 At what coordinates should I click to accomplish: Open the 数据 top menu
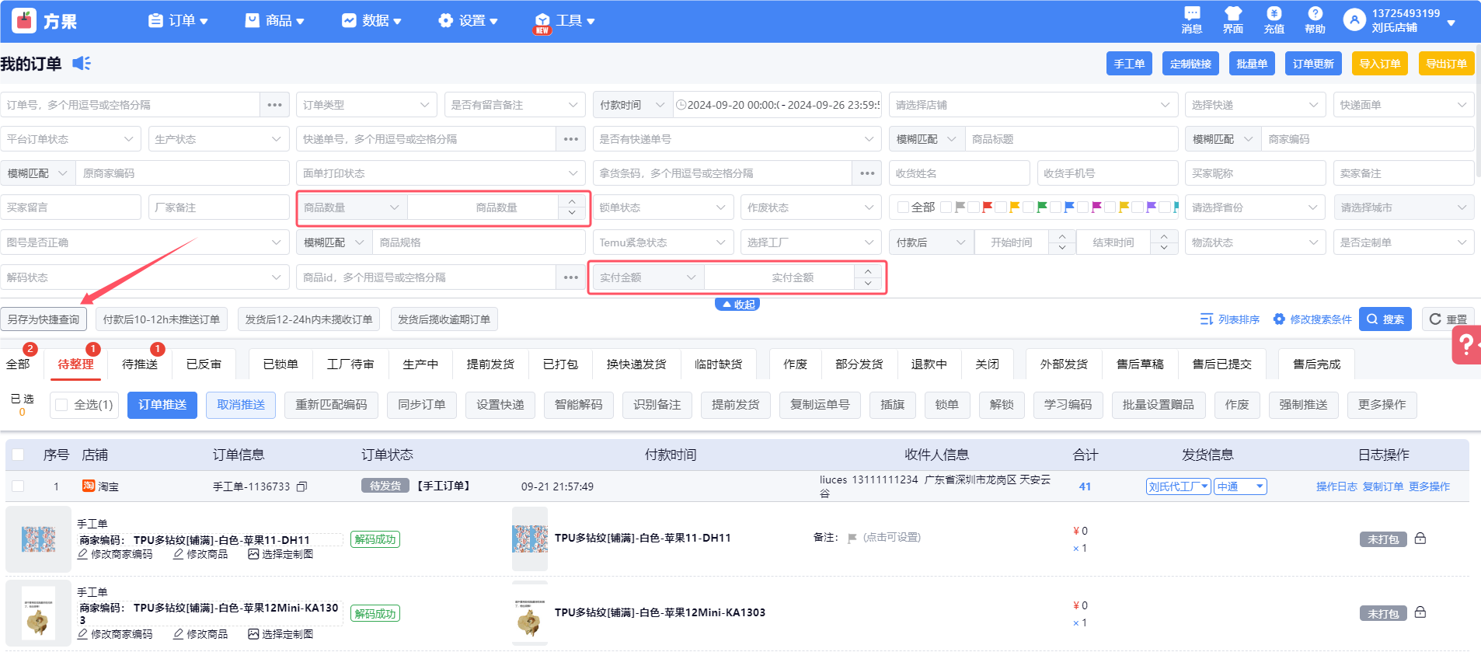(x=371, y=21)
